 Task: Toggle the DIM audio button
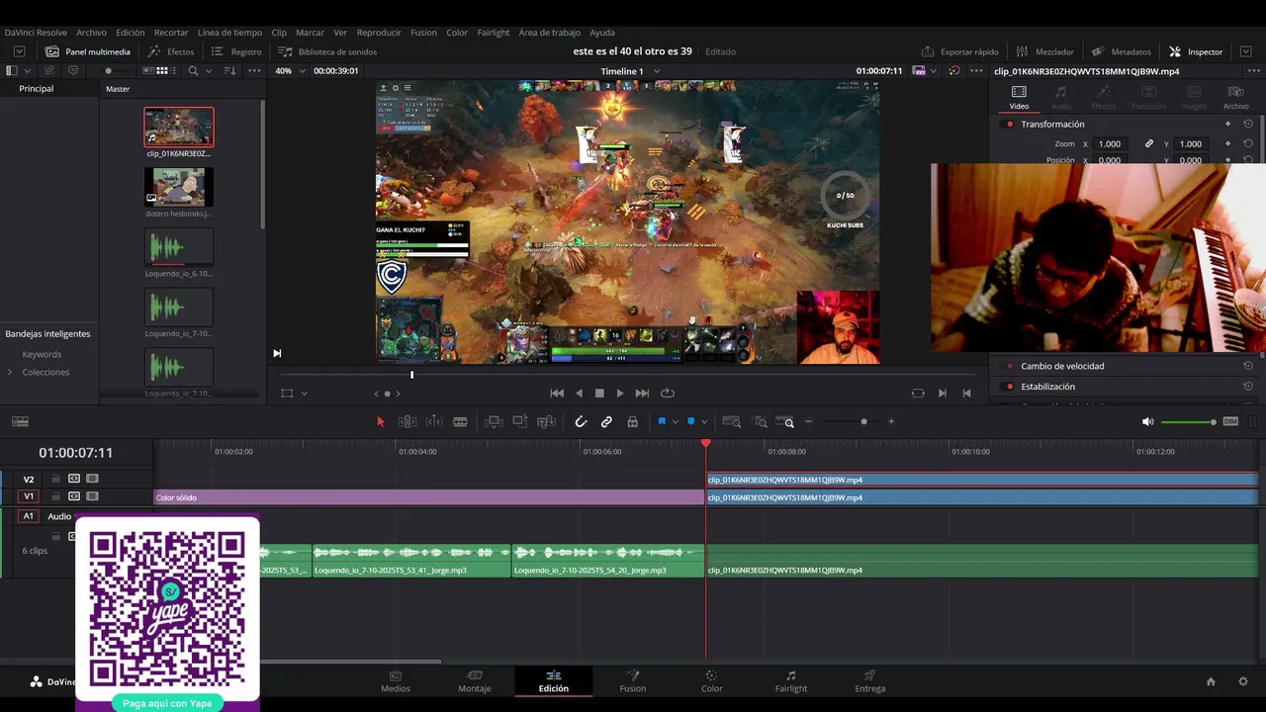tap(1230, 421)
